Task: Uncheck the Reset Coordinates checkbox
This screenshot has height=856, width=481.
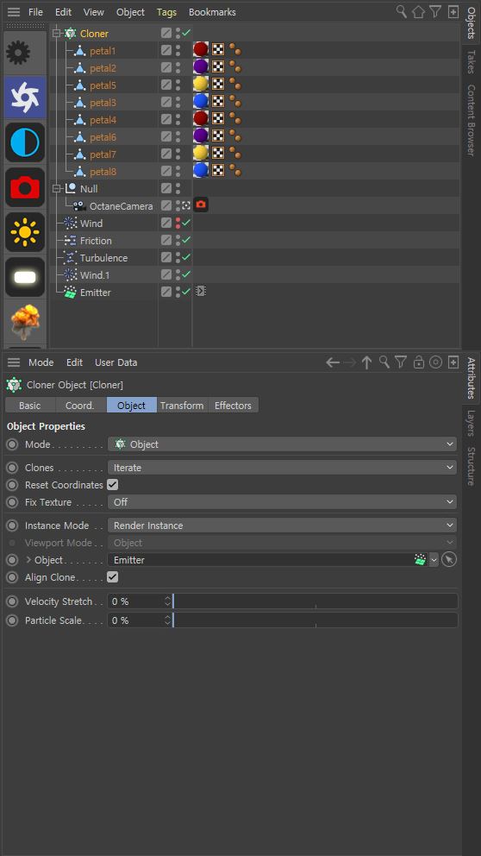Action: (113, 485)
